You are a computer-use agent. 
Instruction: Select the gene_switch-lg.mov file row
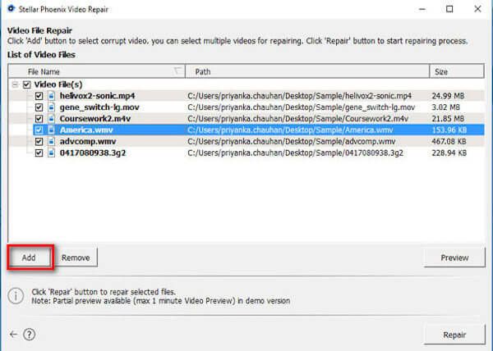246,107
